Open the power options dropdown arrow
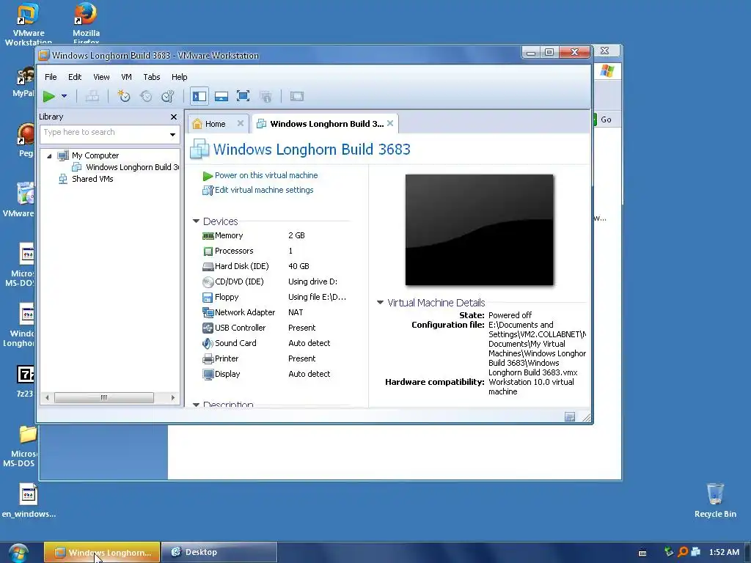 (65, 96)
